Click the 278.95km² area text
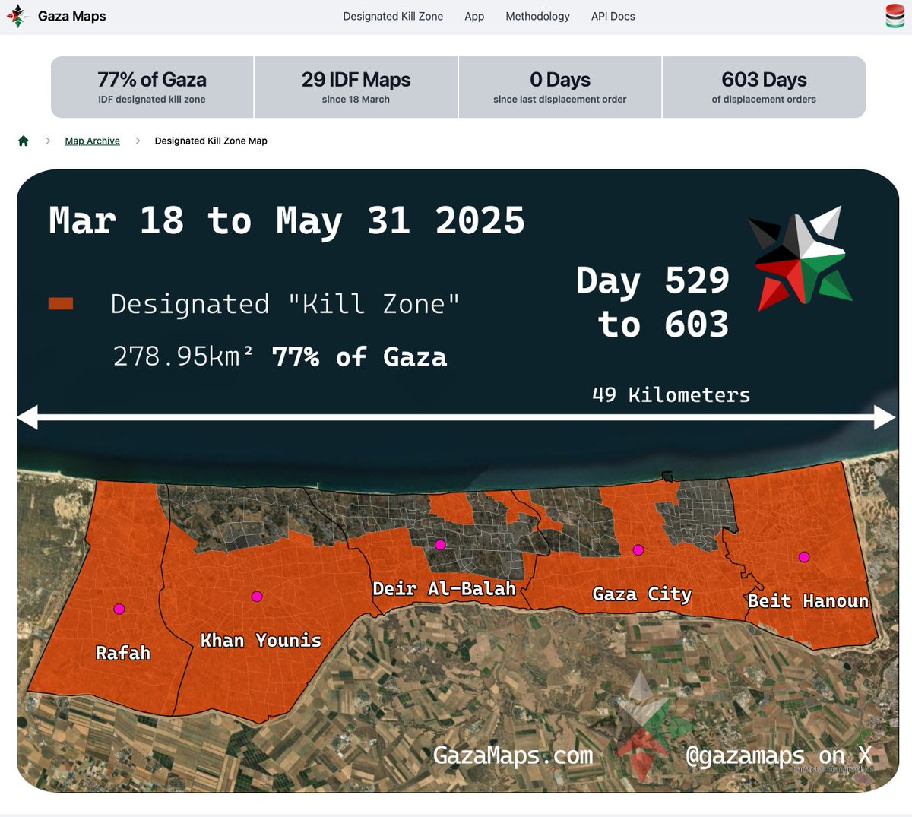This screenshot has width=912, height=817. pos(182,356)
